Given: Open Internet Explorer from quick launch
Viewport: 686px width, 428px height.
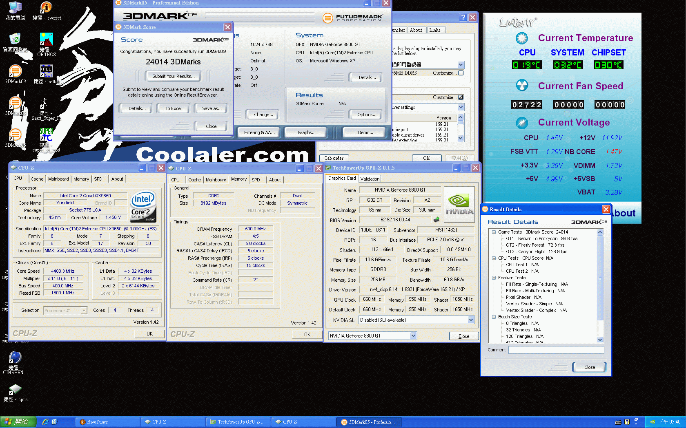Looking at the screenshot, I should (45, 422).
